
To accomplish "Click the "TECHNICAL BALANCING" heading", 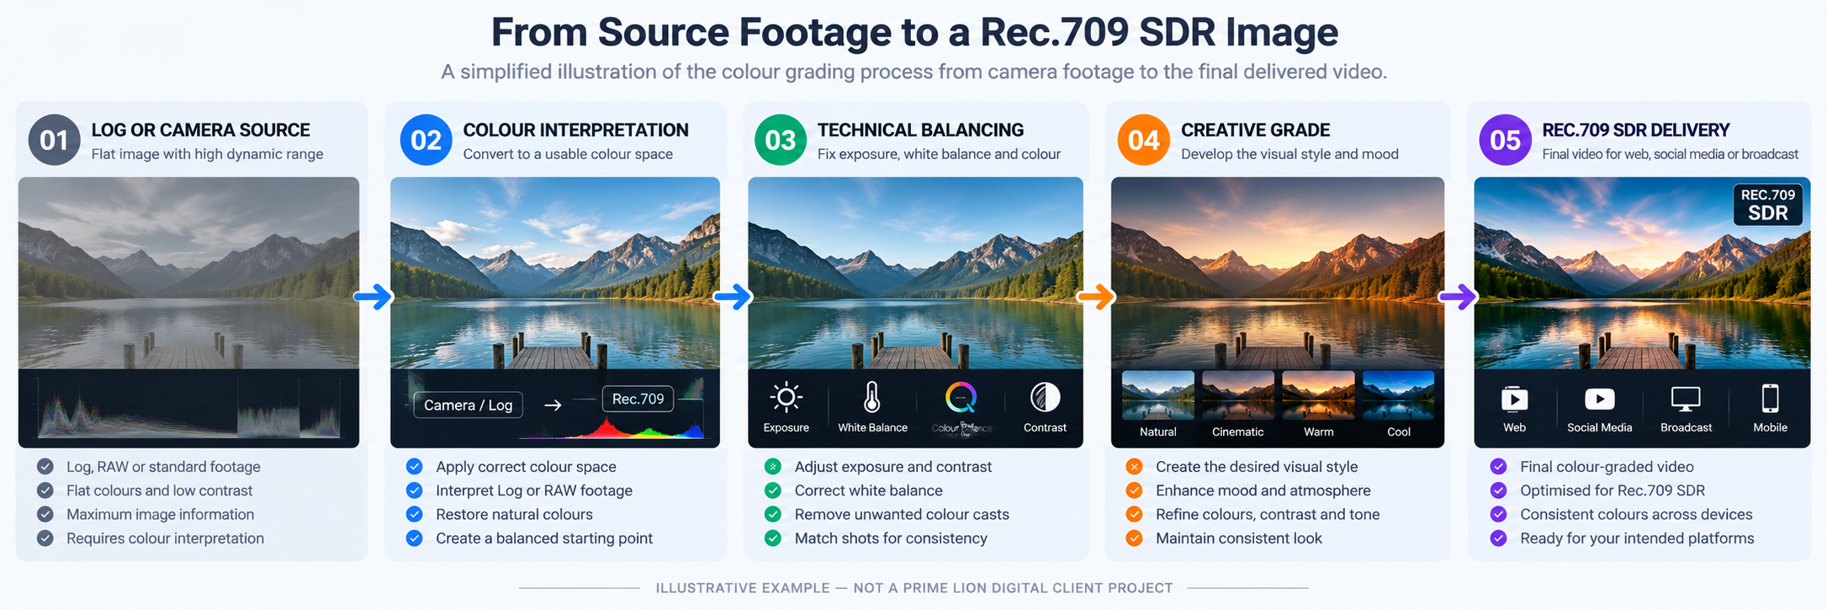I will (x=921, y=130).
